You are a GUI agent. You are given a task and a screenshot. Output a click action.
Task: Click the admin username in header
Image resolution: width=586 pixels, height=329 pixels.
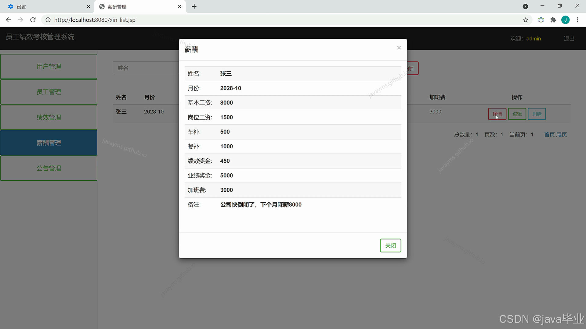tap(534, 39)
